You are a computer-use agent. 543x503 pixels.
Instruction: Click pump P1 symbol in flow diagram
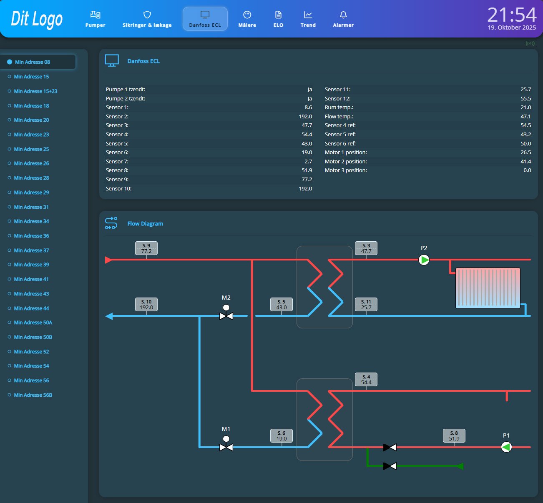coord(506,447)
